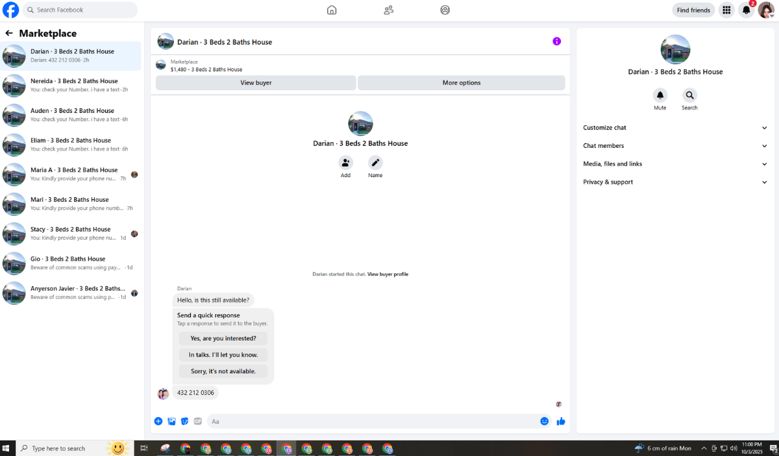Screen dimensions: 779x456
Task: Open Maria A conversation
Action: pos(71,174)
